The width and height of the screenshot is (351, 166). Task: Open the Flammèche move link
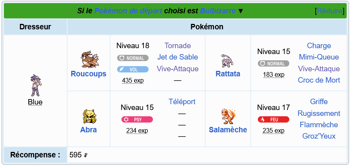pyautogui.click(x=319, y=125)
